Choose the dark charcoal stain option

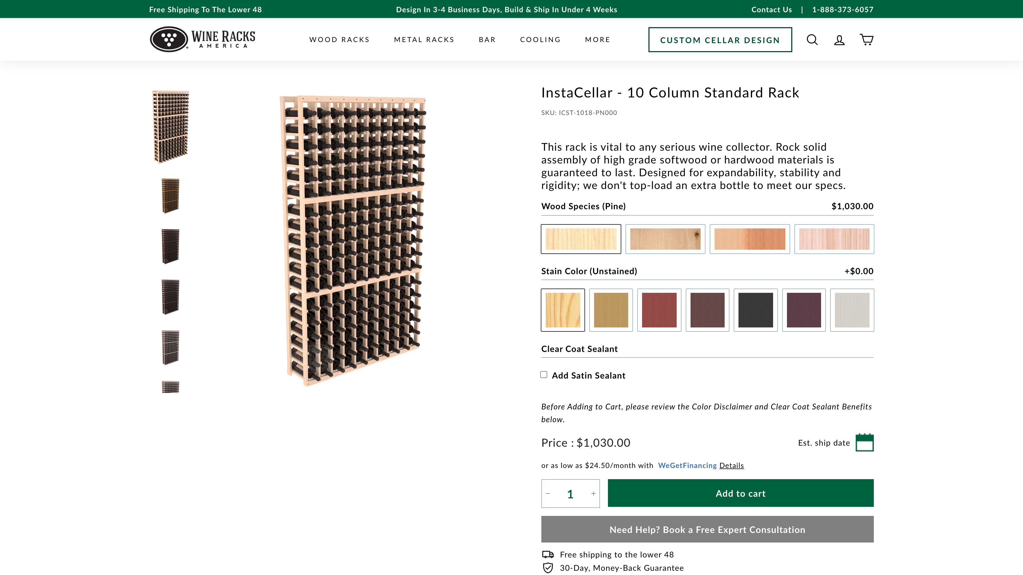(756, 310)
